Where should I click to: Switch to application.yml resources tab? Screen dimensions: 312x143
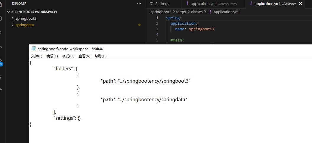(211, 4)
